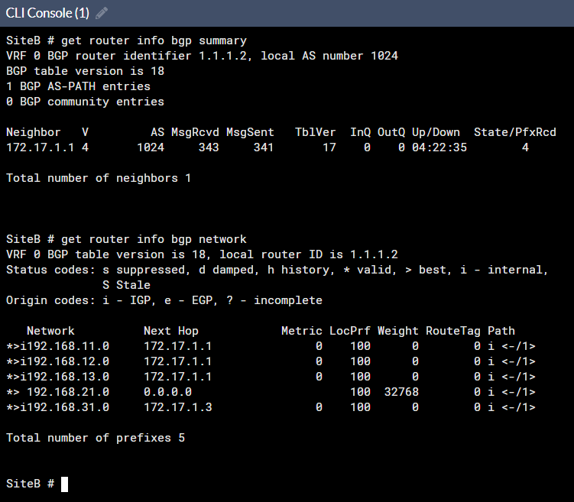Click the State/PfxRcd column header
Viewport: 574px width, 502px height.
[515, 132]
